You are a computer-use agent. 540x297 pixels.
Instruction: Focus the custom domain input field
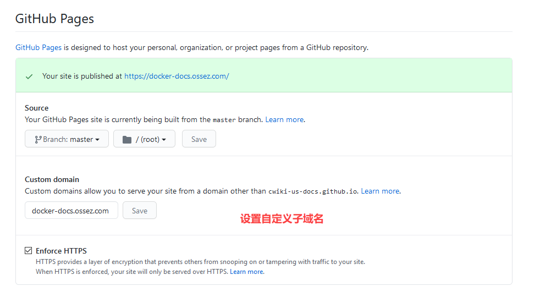coord(71,211)
